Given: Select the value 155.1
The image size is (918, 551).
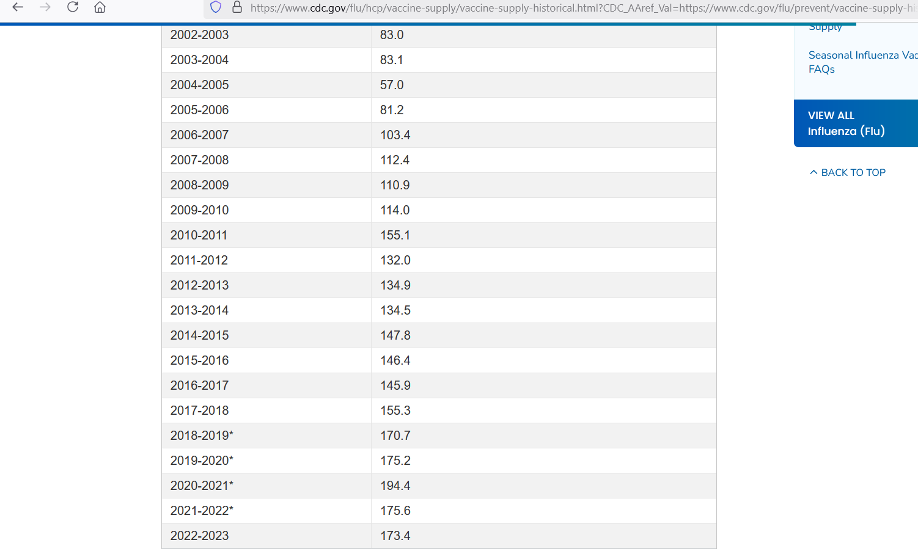Looking at the screenshot, I should [x=395, y=235].
